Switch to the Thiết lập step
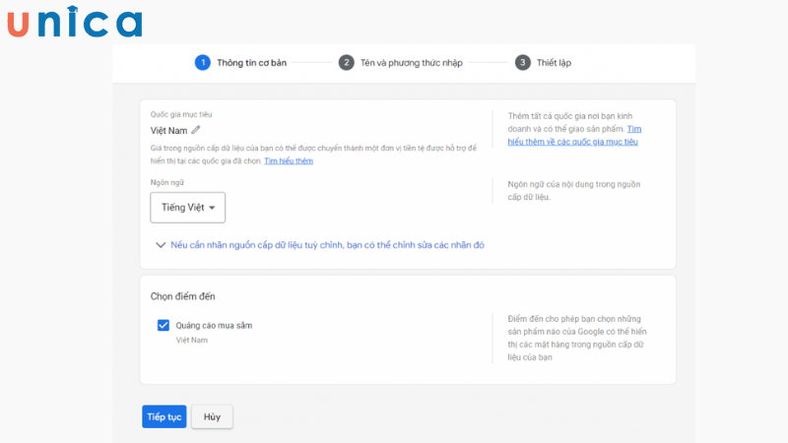This screenshot has height=443, width=788. 554,62
